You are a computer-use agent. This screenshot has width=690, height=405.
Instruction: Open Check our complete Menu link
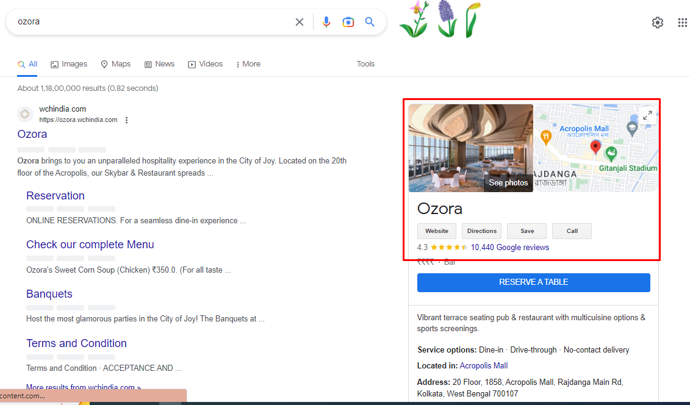pyautogui.click(x=90, y=245)
